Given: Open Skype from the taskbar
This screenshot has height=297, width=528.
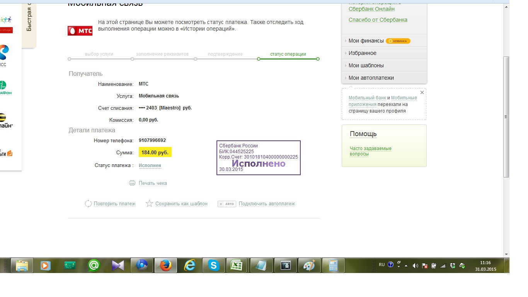Looking at the screenshot, I should pos(213,265).
